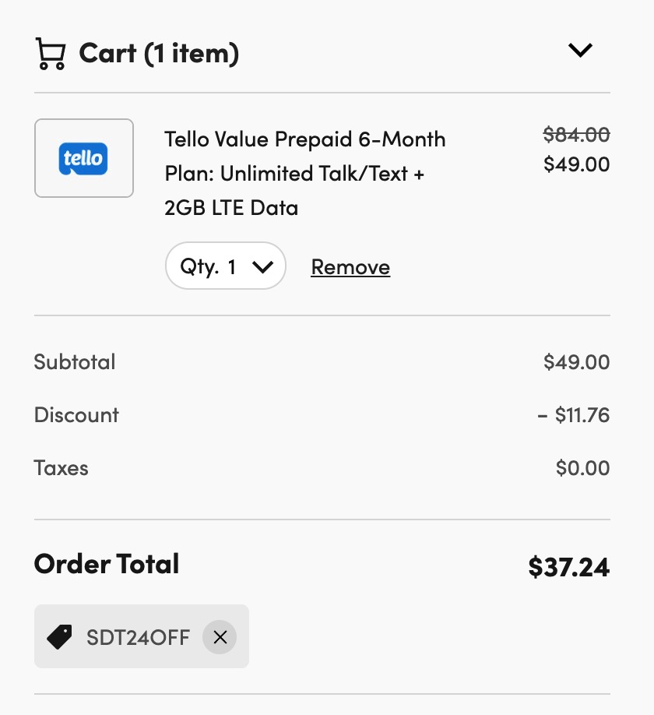Click the $0.00 taxes amount

pyautogui.click(x=582, y=468)
